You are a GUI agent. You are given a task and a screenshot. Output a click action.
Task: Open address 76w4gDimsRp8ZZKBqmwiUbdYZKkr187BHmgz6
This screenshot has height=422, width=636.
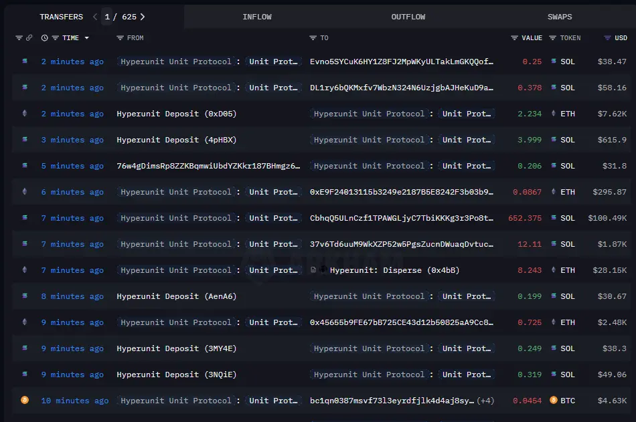pos(208,166)
